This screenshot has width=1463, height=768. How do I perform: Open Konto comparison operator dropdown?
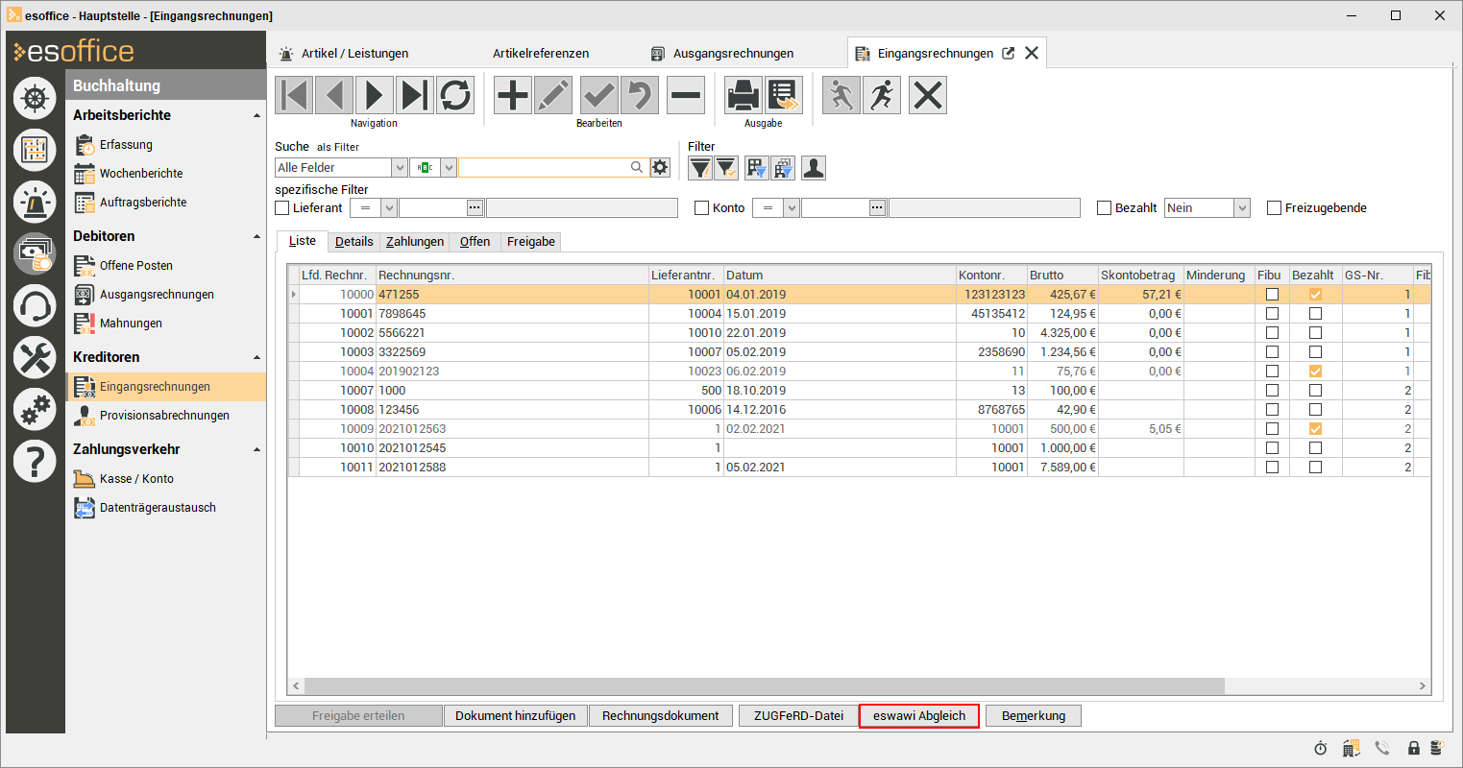coord(792,207)
